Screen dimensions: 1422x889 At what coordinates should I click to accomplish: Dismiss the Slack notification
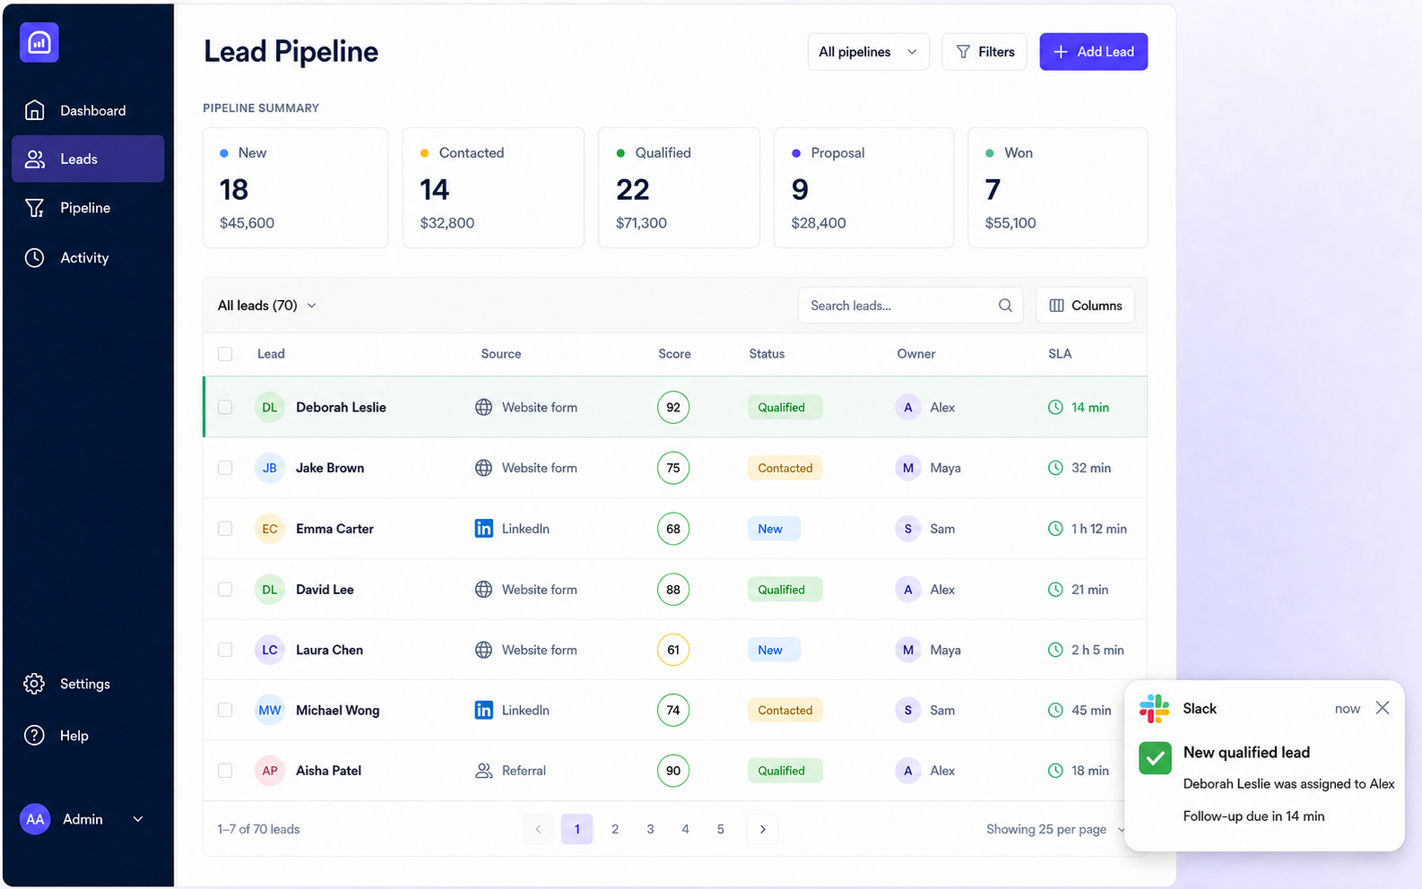point(1383,708)
